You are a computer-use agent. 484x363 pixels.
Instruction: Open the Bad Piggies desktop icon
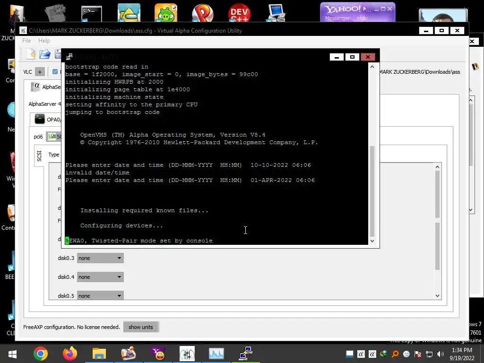pyautogui.click(x=166, y=13)
